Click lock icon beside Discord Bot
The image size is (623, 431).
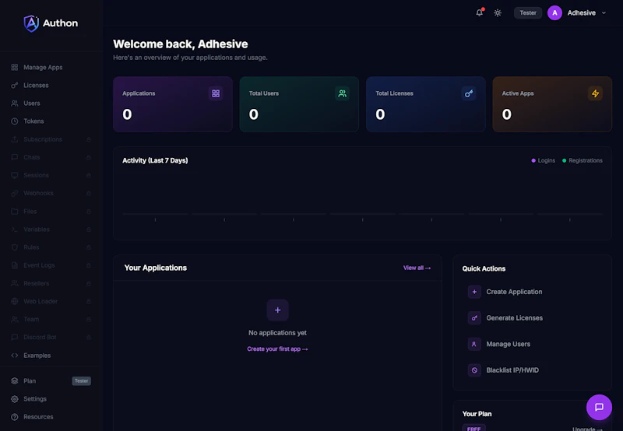click(89, 338)
